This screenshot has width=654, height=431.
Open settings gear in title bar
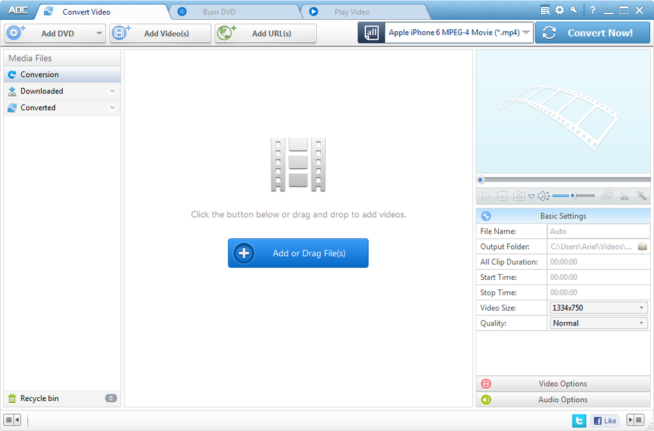pos(559,10)
